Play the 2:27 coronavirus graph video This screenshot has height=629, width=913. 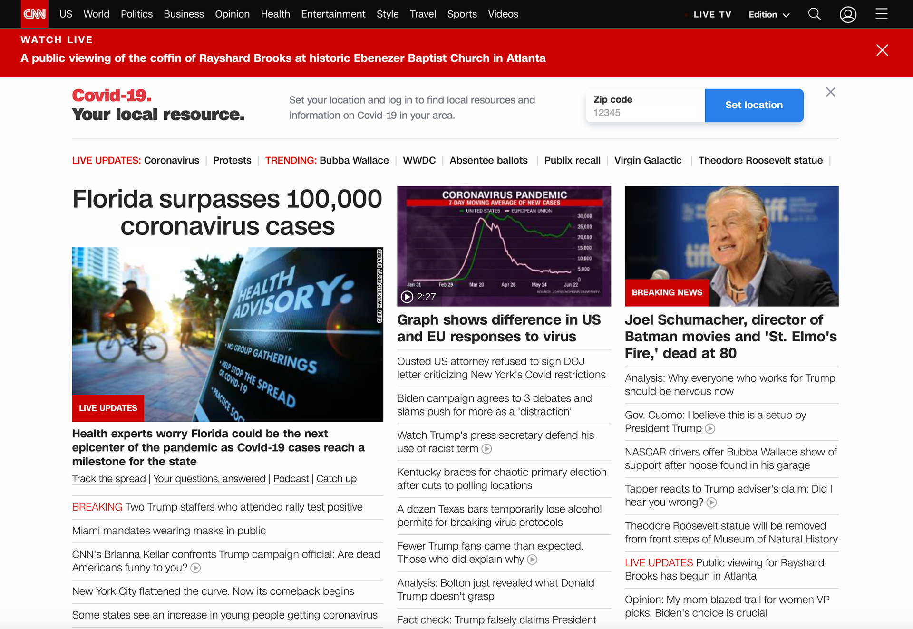pyautogui.click(x=407, y=297)
